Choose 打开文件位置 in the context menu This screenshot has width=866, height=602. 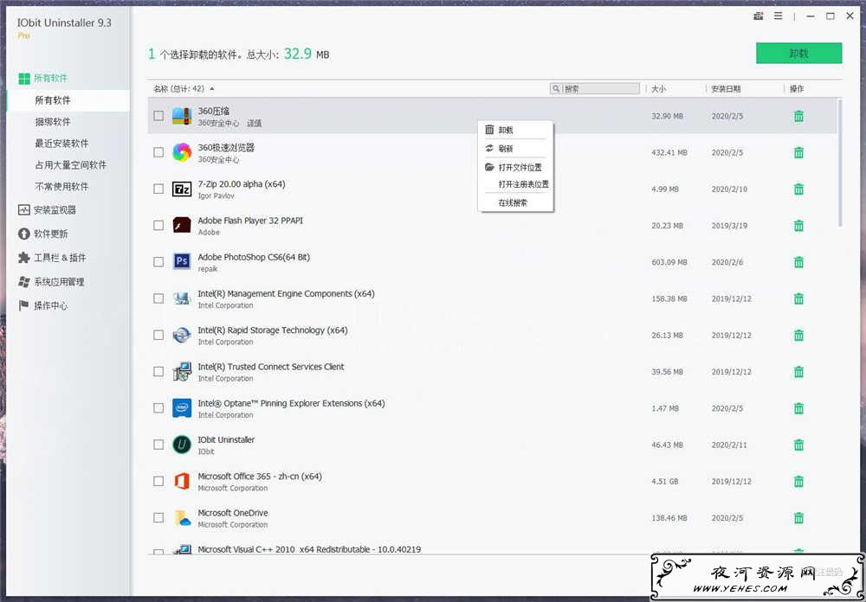(x=515, y=167)
